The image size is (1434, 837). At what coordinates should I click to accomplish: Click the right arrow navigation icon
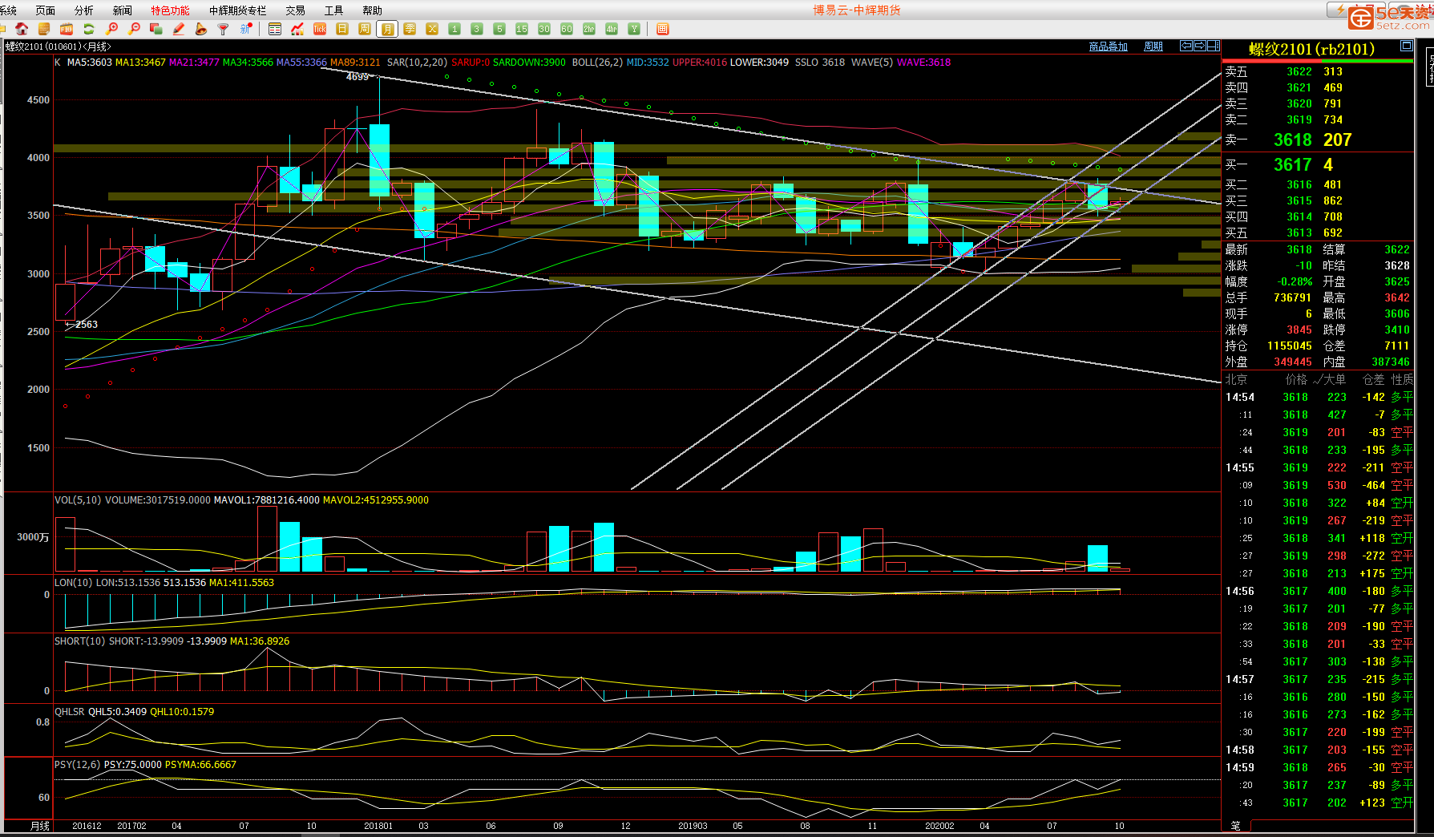pos(1200,46)
